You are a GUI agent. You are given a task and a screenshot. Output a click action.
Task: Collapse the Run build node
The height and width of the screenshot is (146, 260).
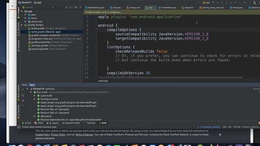[31, 92]
